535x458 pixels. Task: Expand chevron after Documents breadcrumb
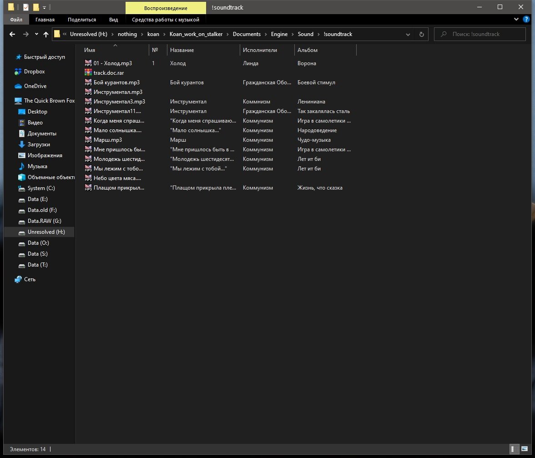[x=266, y=34]
